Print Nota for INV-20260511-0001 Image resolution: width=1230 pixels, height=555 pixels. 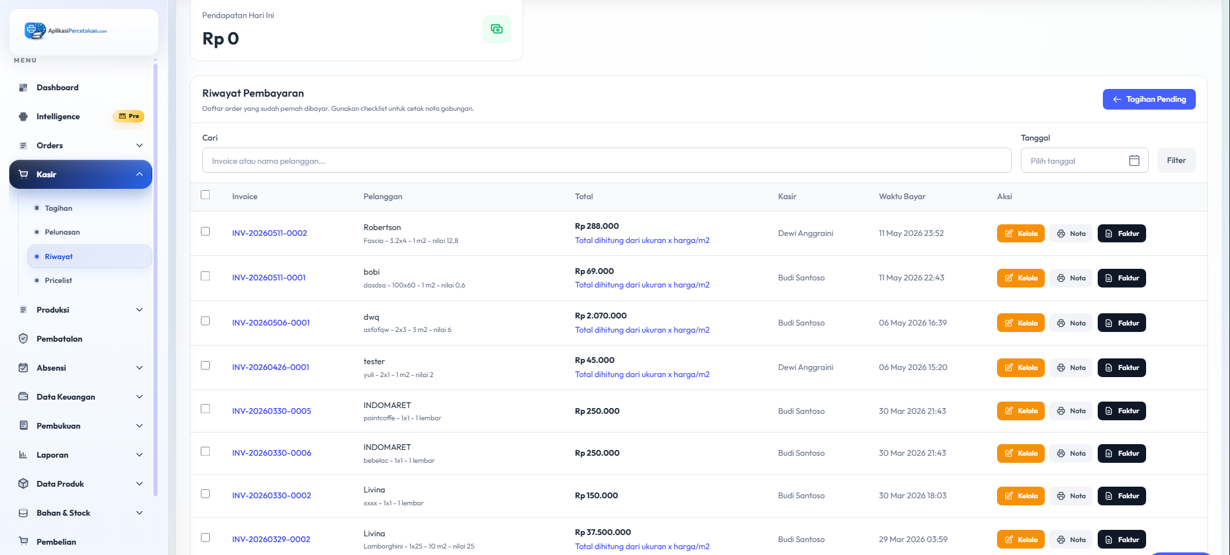1071,278
